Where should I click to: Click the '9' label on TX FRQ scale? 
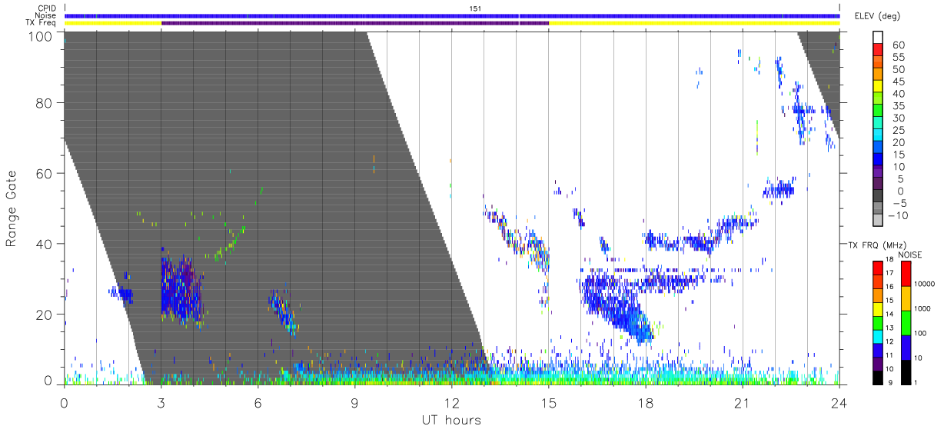890,382
